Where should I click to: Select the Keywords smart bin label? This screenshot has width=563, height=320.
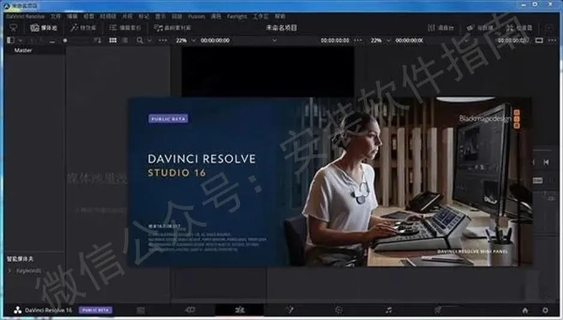pos(29,271)
